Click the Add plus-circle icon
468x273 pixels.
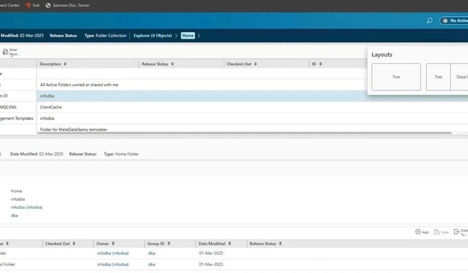click(x=418, y=232)
